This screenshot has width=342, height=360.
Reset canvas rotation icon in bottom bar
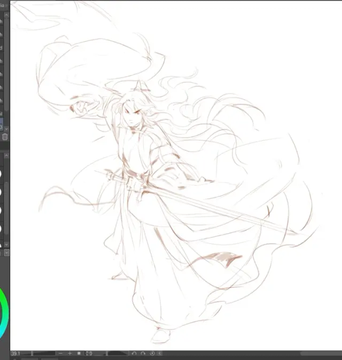click(152, 353)
